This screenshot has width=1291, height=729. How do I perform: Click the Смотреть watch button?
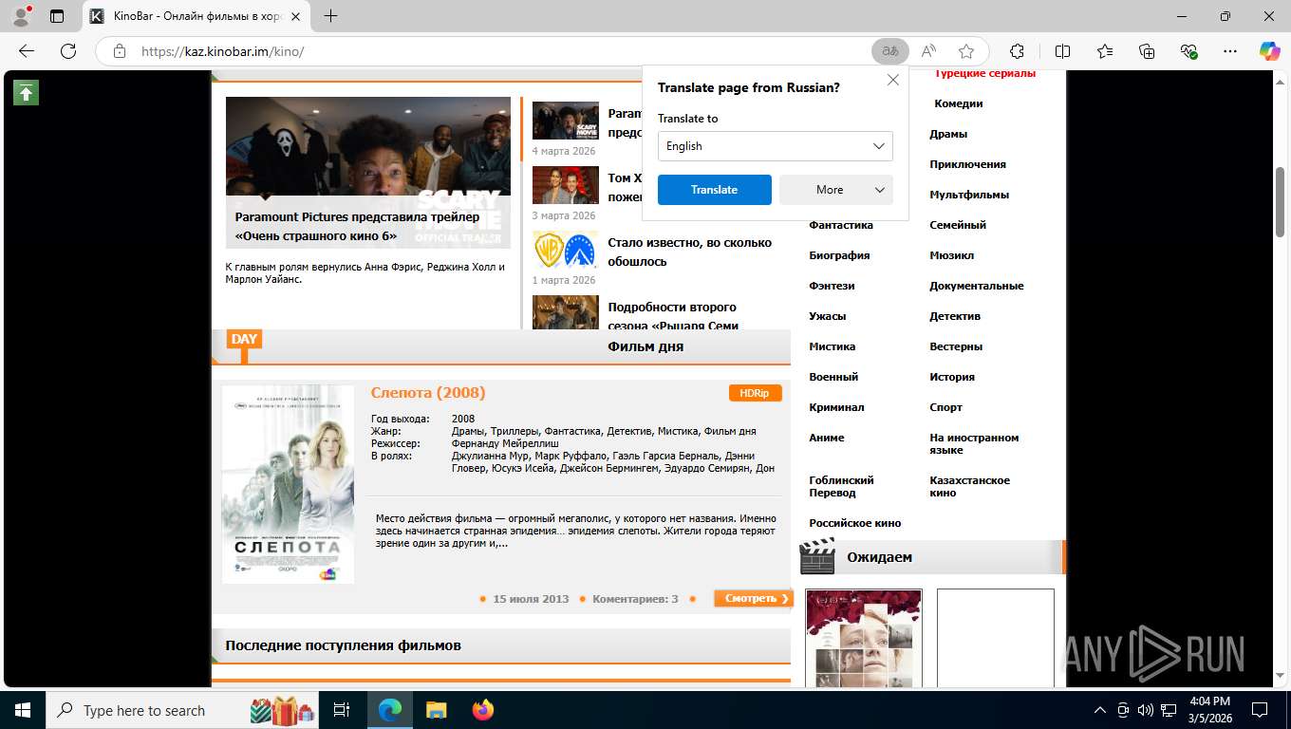point(753,598)
